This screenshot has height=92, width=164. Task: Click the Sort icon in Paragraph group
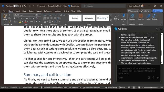coord(56,21)
